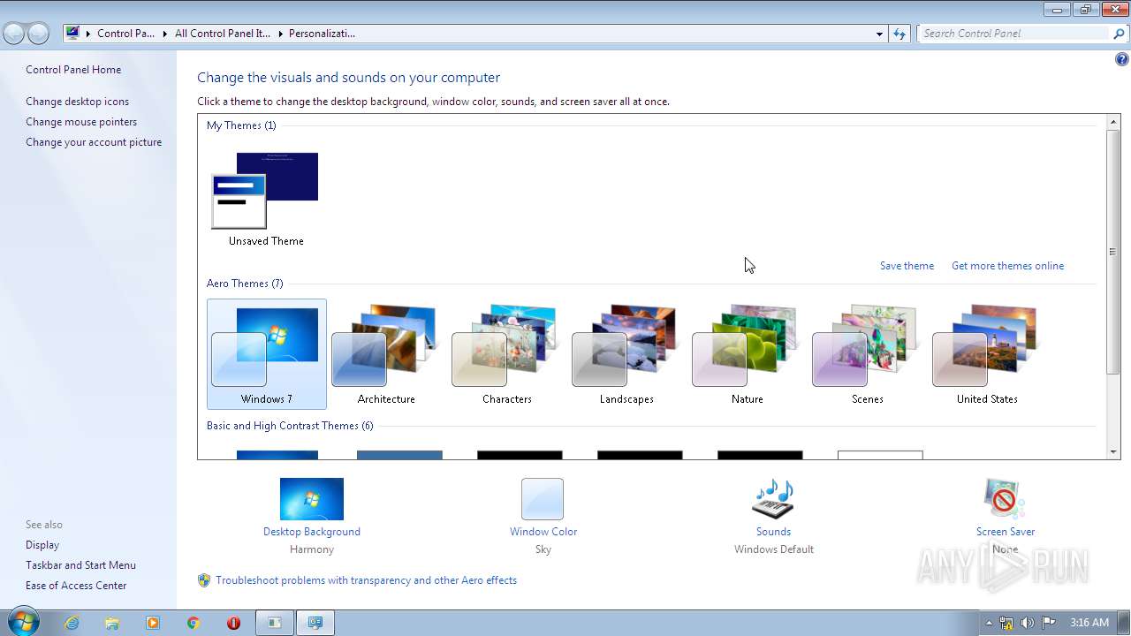This screenshot has height=636, width=1131.
Task: Expand arrow before Control Panel breadcrumb
Action: click(x=87, y=34)
